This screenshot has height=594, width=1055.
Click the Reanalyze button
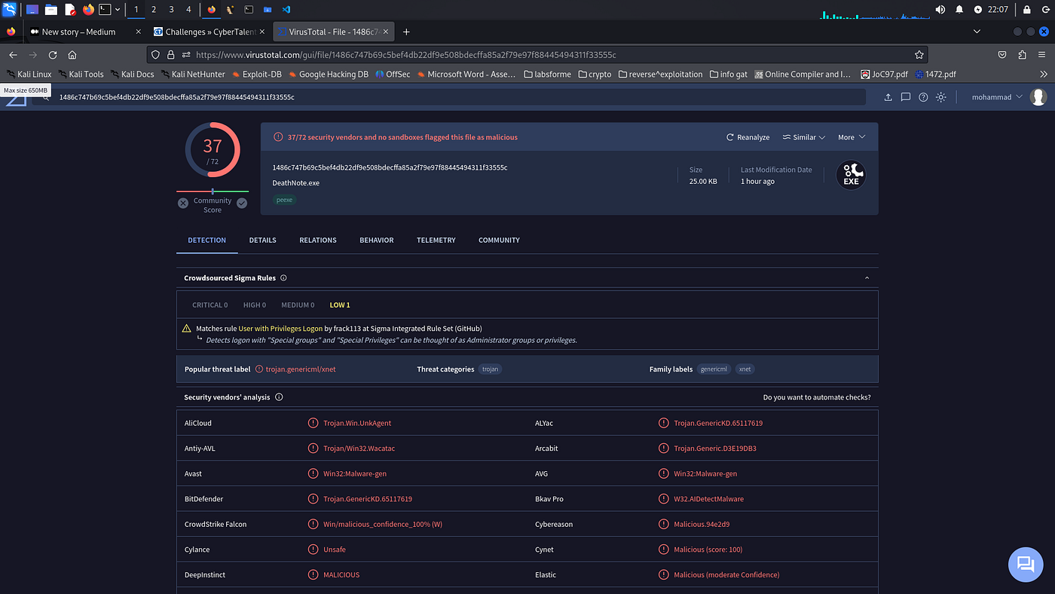pyautogui.click(x=748, y=137)
